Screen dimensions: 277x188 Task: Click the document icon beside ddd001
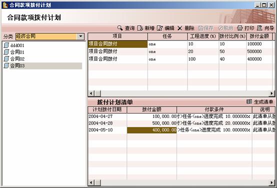pyautogui.click(x=6, y=45)
